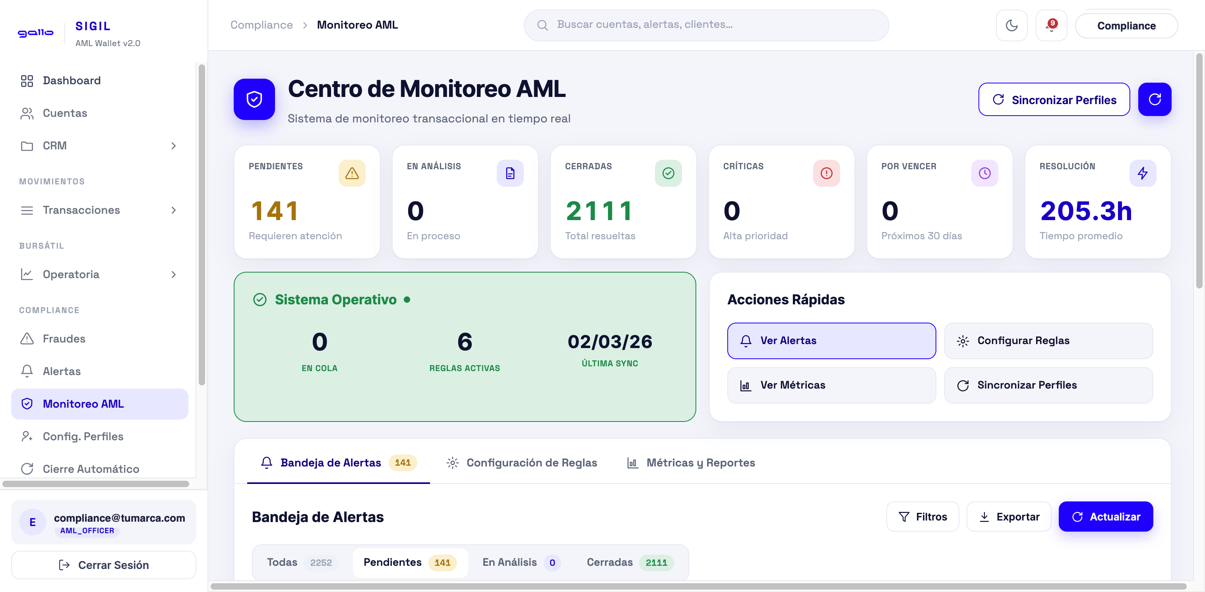Click the shield icon beside the page title
1205x592 pixels.
pyautogui.click(x=254, y=99)
